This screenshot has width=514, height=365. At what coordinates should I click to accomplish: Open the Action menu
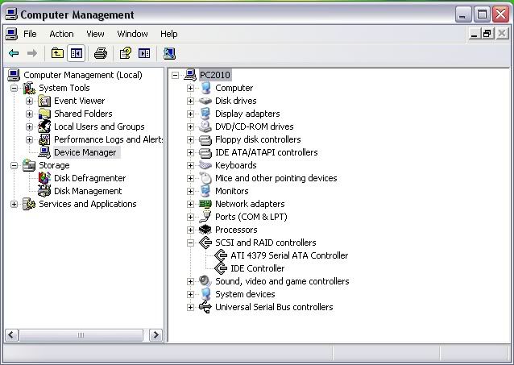click(x=61, y=34)
